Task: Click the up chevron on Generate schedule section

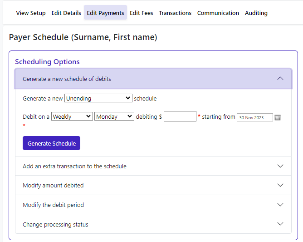Action: pyautogui.click(x=280, y=79)
